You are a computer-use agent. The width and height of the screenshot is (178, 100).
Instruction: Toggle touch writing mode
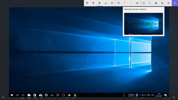click(x=118, y=3)
